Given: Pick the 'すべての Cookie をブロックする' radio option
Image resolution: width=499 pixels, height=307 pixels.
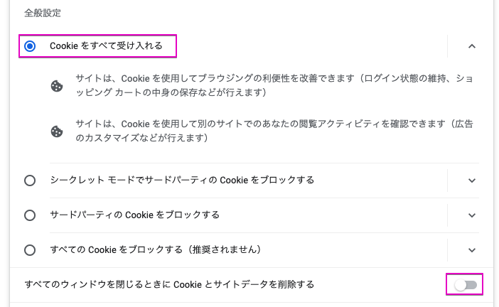Looking at the screenshot, I should [x=30, y=249].
